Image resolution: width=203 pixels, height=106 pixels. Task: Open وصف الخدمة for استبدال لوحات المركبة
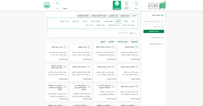[x=87, y=79]
